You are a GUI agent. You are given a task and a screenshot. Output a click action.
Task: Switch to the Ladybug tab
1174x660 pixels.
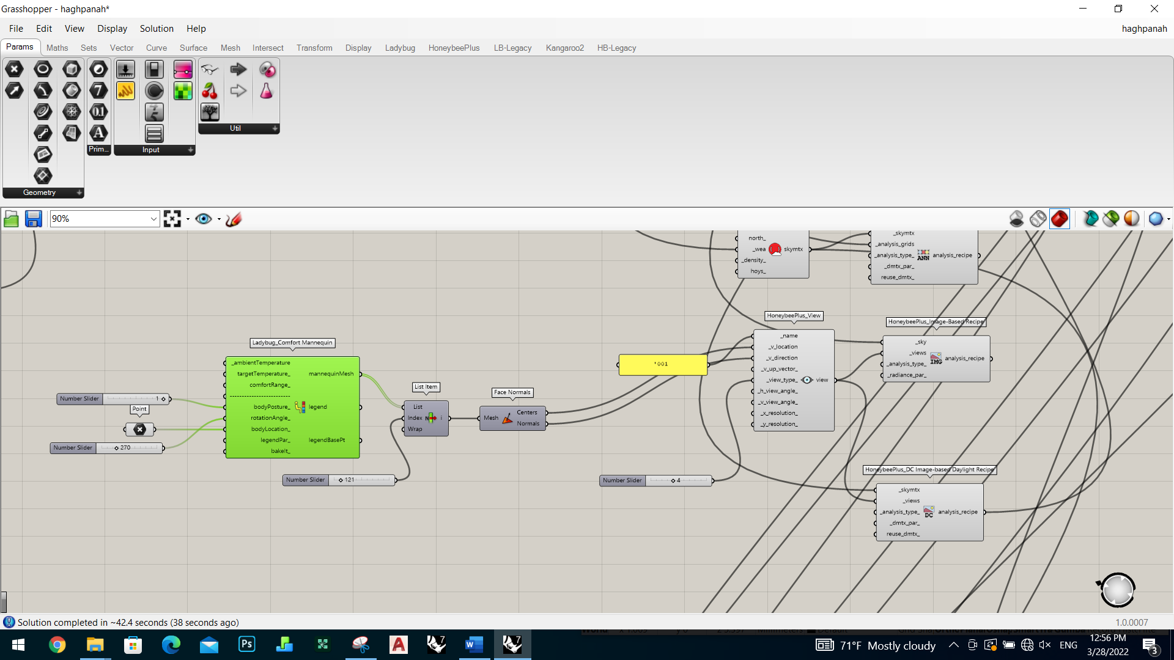point(400,48)
